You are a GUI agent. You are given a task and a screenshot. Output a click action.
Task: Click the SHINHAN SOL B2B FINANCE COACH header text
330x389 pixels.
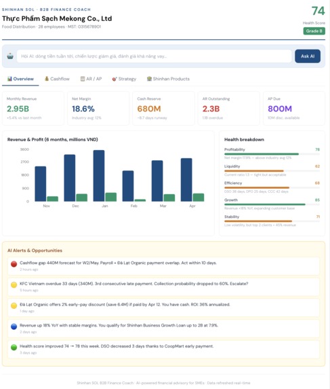coord(46,10)
